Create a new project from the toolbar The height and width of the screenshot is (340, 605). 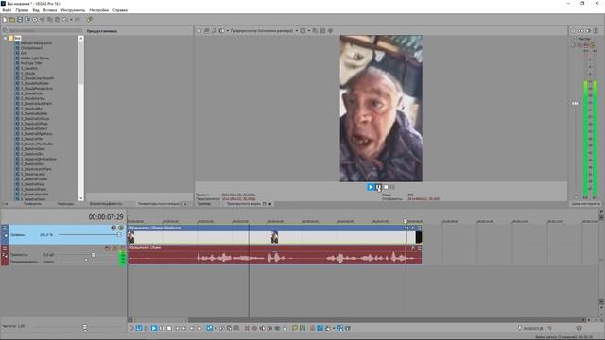5,19
